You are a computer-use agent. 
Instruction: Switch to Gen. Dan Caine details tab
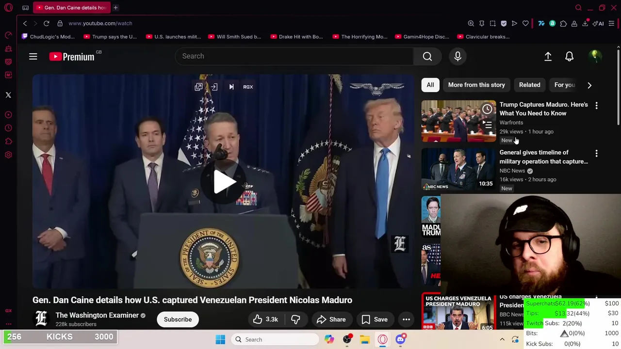point(72,8)
